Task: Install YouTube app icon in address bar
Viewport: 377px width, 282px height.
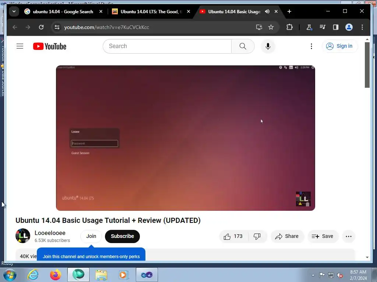Action: coord(259,27)
